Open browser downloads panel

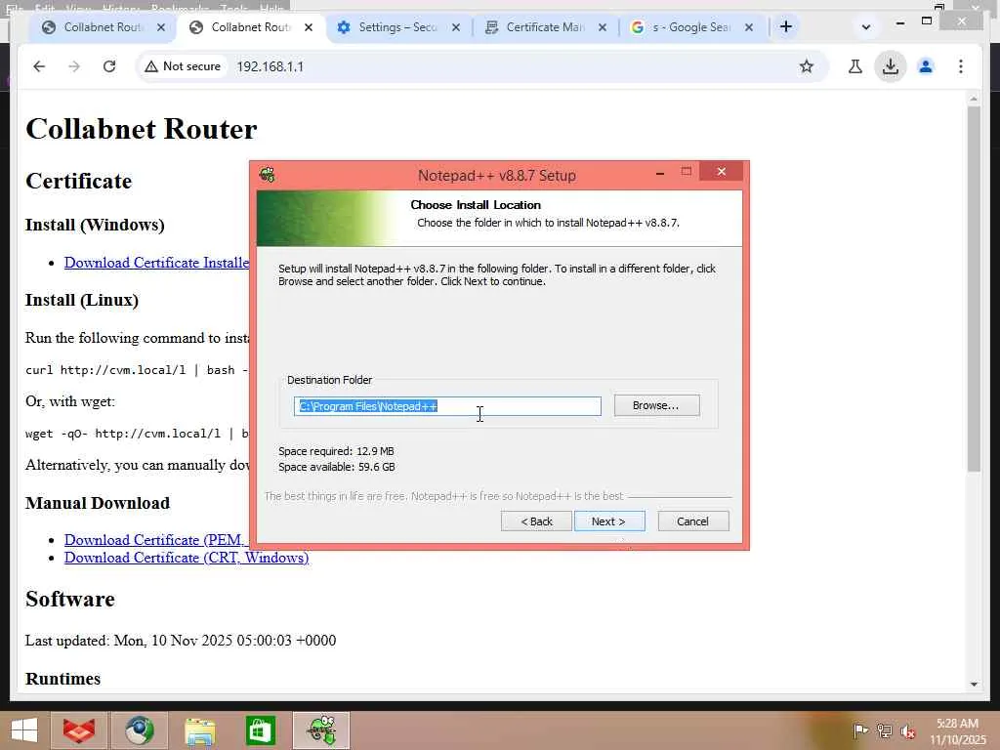[x=891, y=66]
